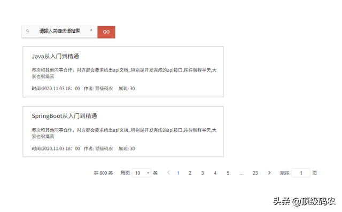The width and height of the screenshot is (342, 212).
Task: Click the ellipsis to jump more pages
Action: (241, 174)
